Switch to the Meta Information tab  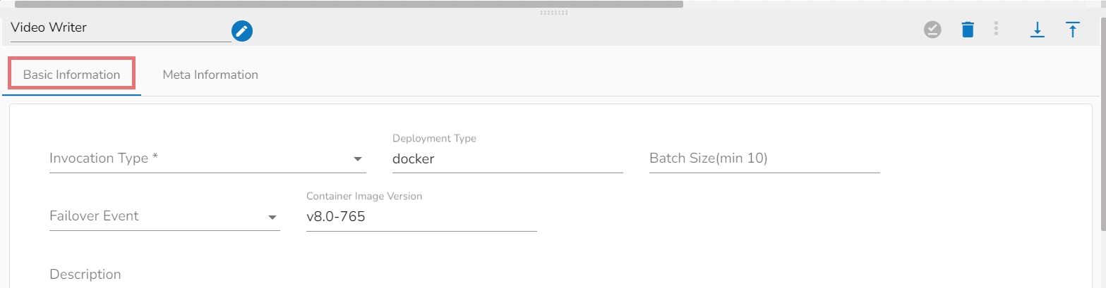pyautogui.click(x=210, y=75)
